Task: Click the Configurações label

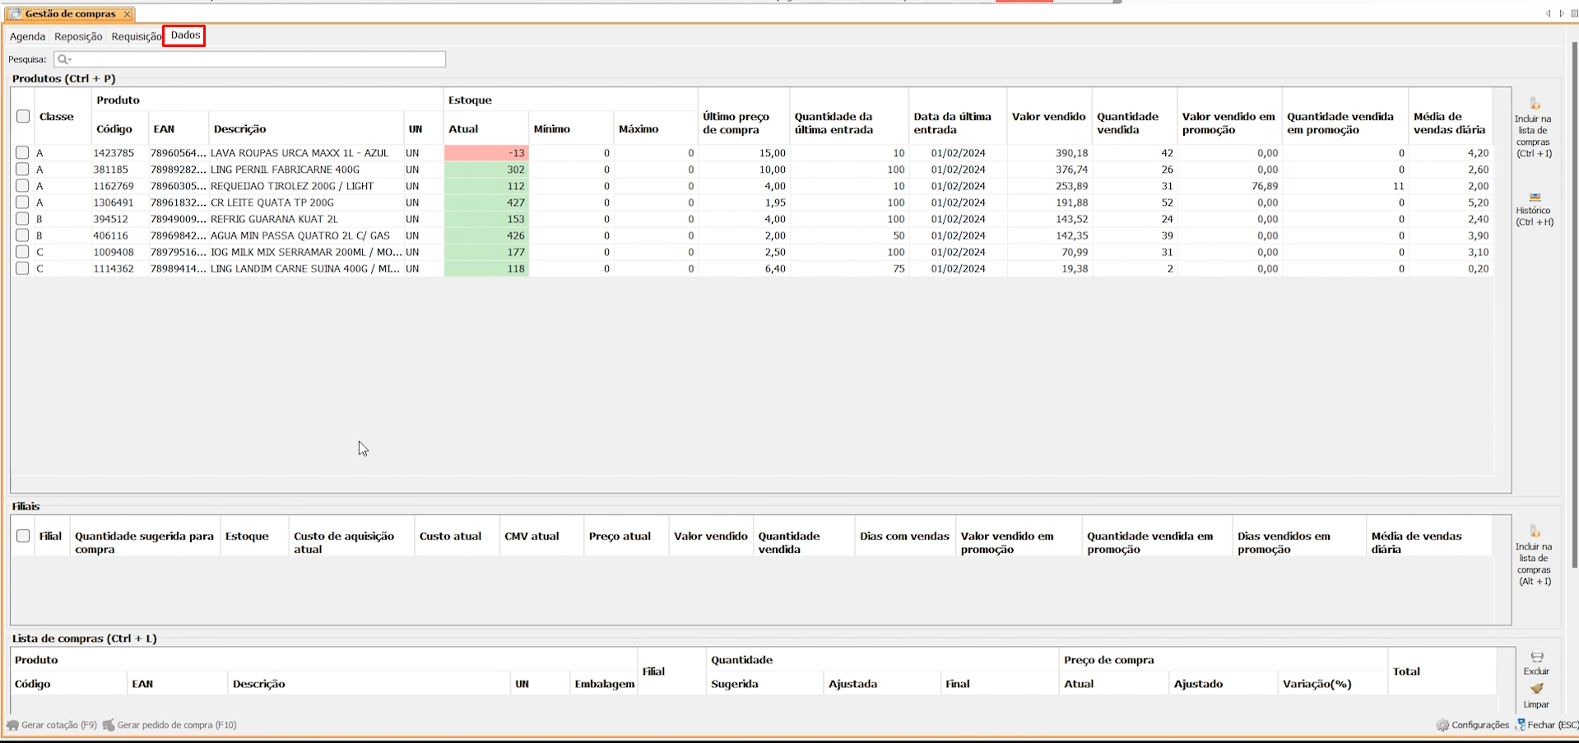Action: [x=1480, y=725]
